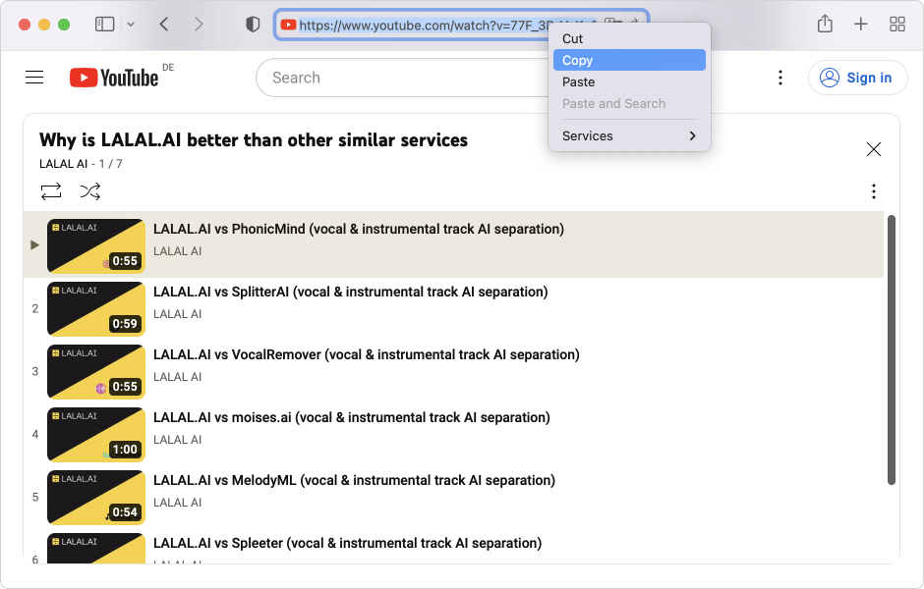Click the Sign in button
The height and width of the screenshot is (589, 924).
pos(857,78)
